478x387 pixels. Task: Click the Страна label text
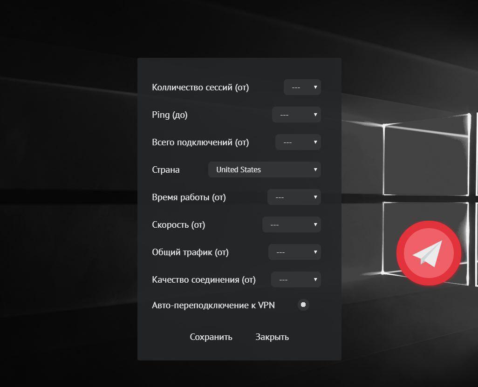165,170
